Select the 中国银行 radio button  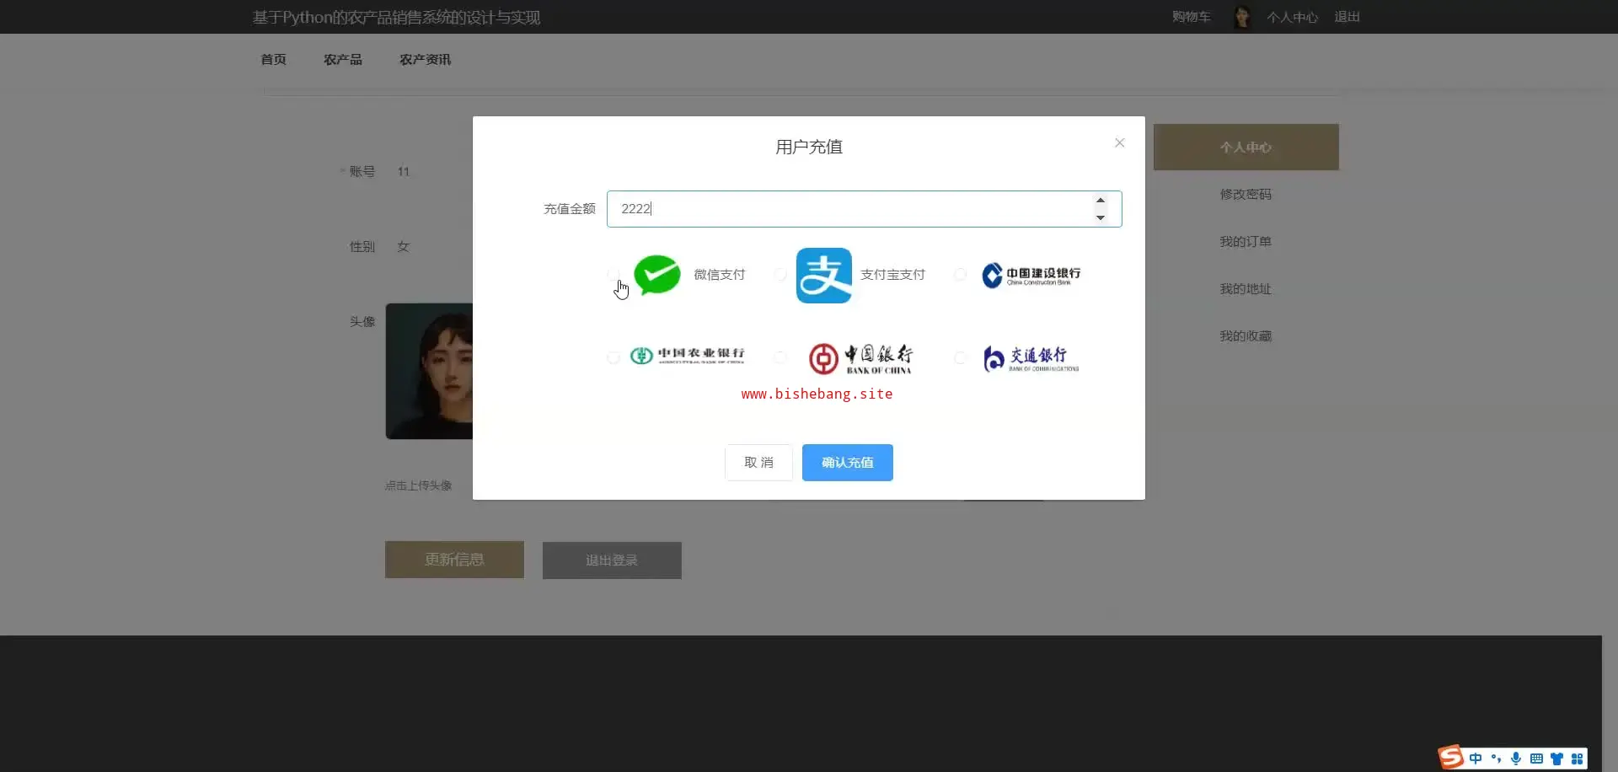780,358
